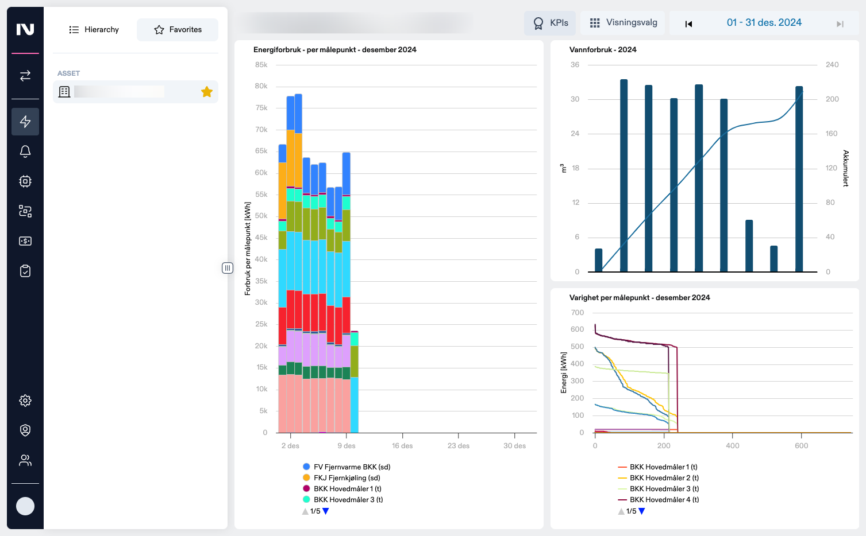Viewport: 866px width, 536px height.
Task: Go to next energy chart legend page
Action: click(x=326, y=511)
